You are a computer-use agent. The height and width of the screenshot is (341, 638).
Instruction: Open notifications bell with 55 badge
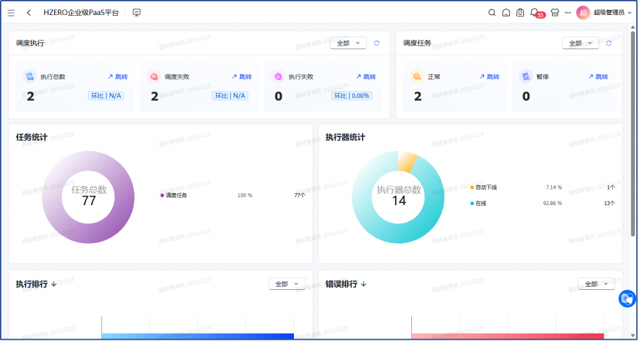pos(535,12)
